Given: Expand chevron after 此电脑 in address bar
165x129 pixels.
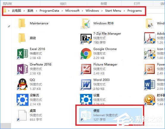Looking at the screenshot, I should coord(24,11).
